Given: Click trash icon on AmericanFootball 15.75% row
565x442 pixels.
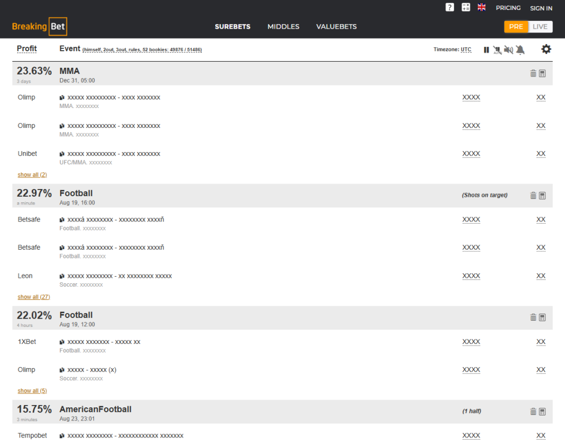Looking at the screenshot, I should point(533,412).
